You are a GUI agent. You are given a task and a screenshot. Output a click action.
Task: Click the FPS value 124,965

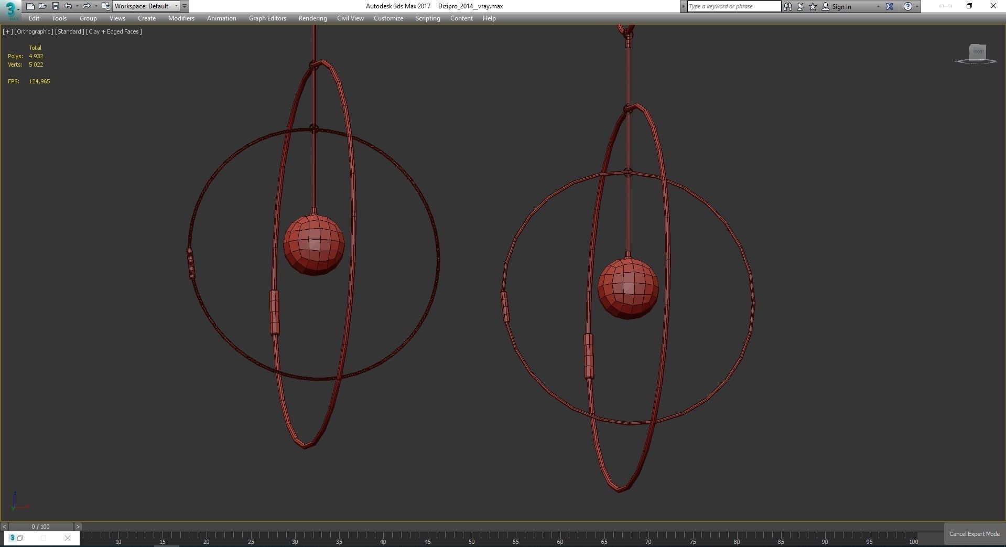[x=39, y=81]
